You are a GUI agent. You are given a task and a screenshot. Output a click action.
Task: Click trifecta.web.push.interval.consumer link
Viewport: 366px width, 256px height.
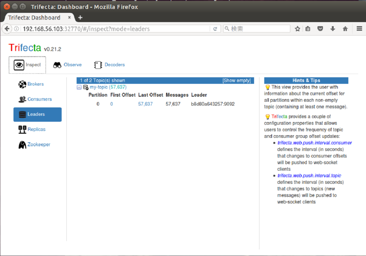coord(315,143)
